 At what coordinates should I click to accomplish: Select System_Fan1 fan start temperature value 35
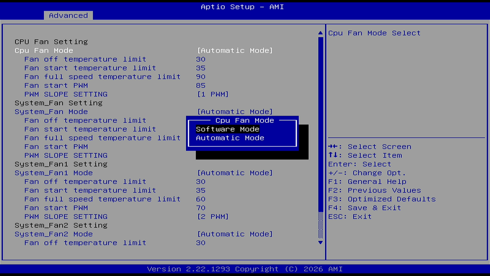(x=201, y=190)
